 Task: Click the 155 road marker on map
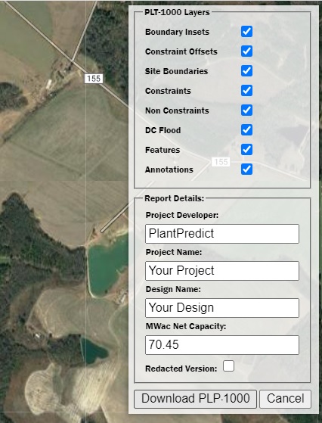[94, 79]
